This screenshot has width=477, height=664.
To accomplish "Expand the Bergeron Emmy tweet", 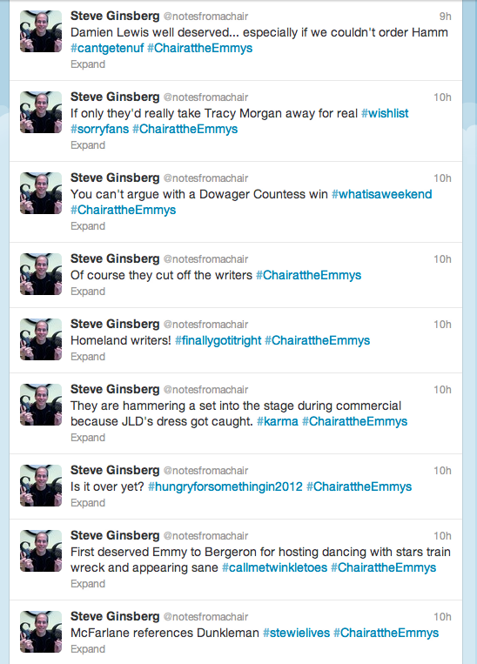I will (x=88, y=584).
